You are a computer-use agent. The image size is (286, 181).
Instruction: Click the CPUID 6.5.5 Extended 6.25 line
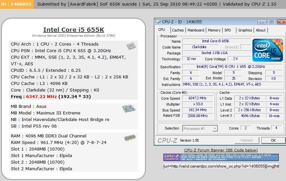(x=46, y=70)
